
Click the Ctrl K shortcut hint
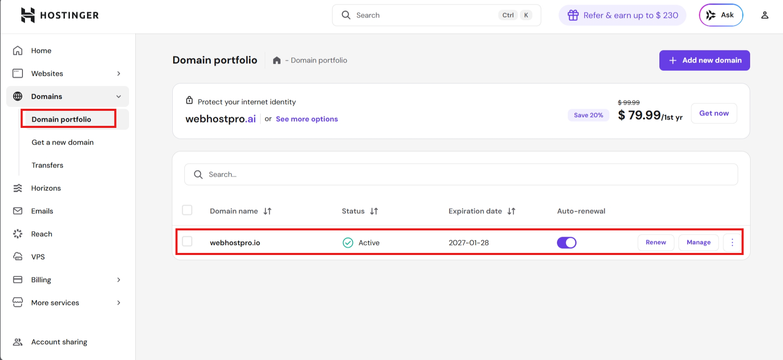tap(515, 15)
